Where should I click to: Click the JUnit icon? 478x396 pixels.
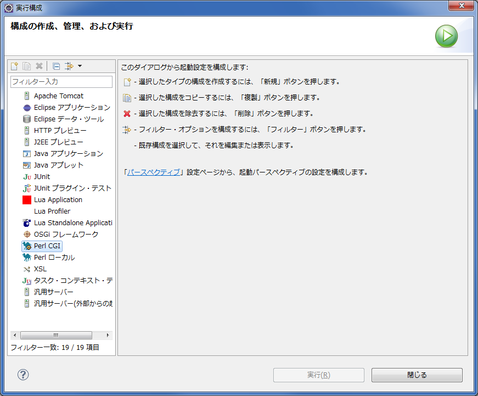tap(27, 177)
